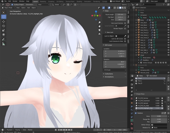170x133 pixels.
Task: Switch perspective/orthographic grid icon
Action: pyautogui.click(x=99, y=34)
